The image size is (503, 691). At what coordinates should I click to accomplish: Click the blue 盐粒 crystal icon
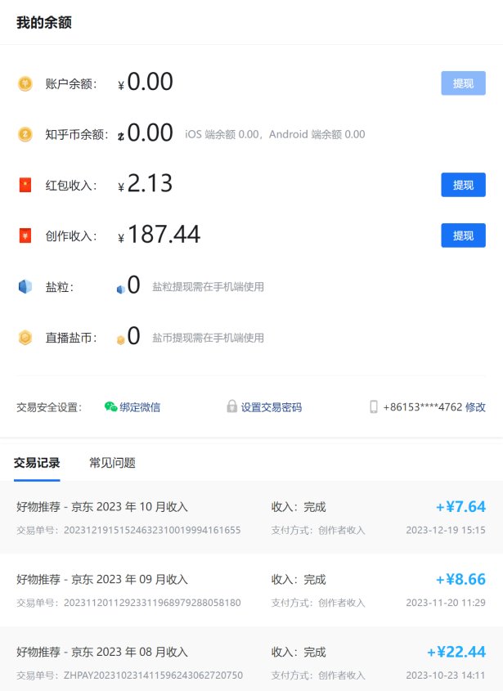point(25,286)
